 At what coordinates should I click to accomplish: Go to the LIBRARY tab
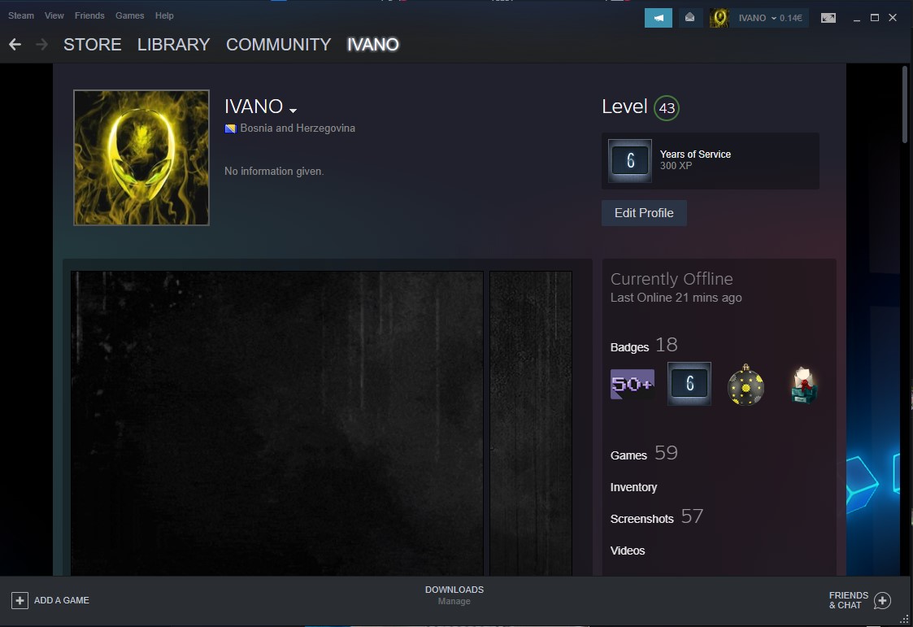click(x=173, y=44)
